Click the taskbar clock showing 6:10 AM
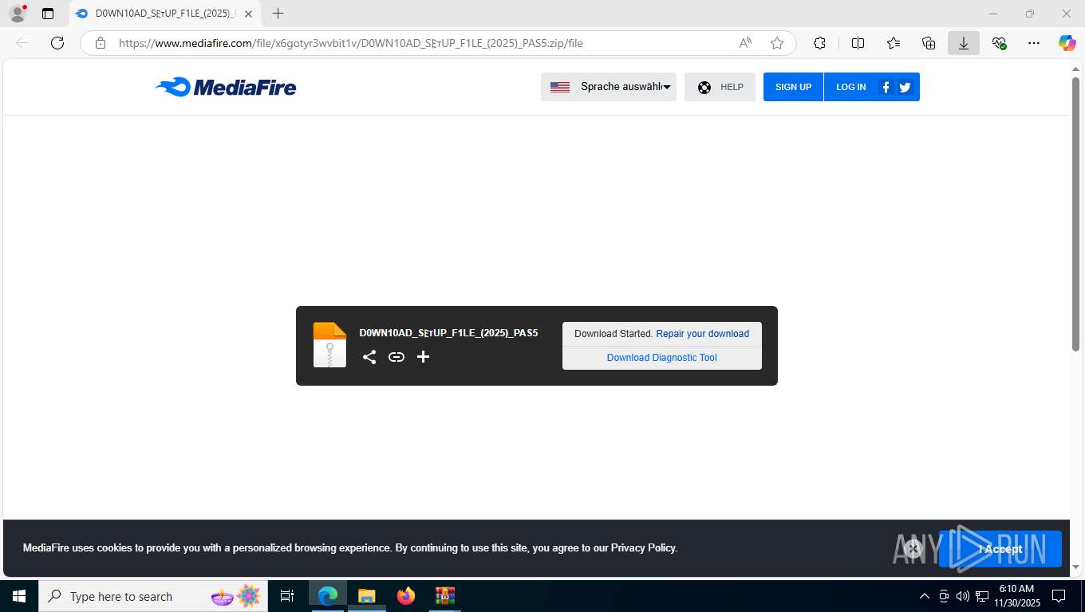Screen dimensions: 1085x612 (1016, 596)
